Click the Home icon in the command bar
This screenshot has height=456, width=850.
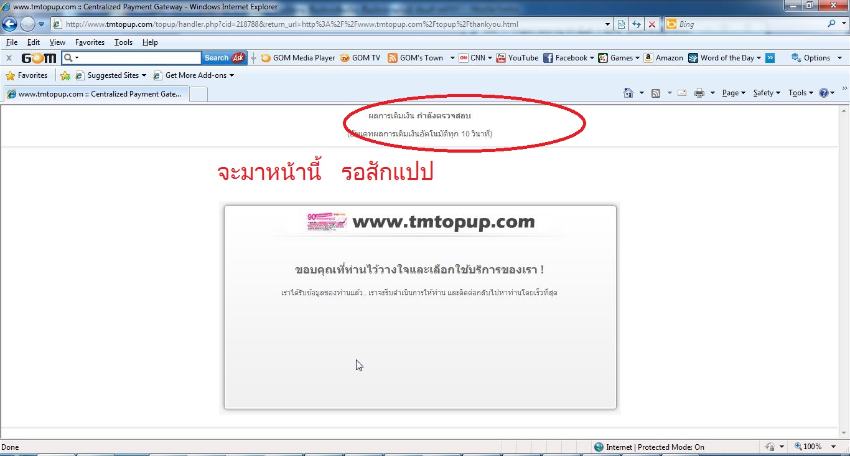pos(628,93)
